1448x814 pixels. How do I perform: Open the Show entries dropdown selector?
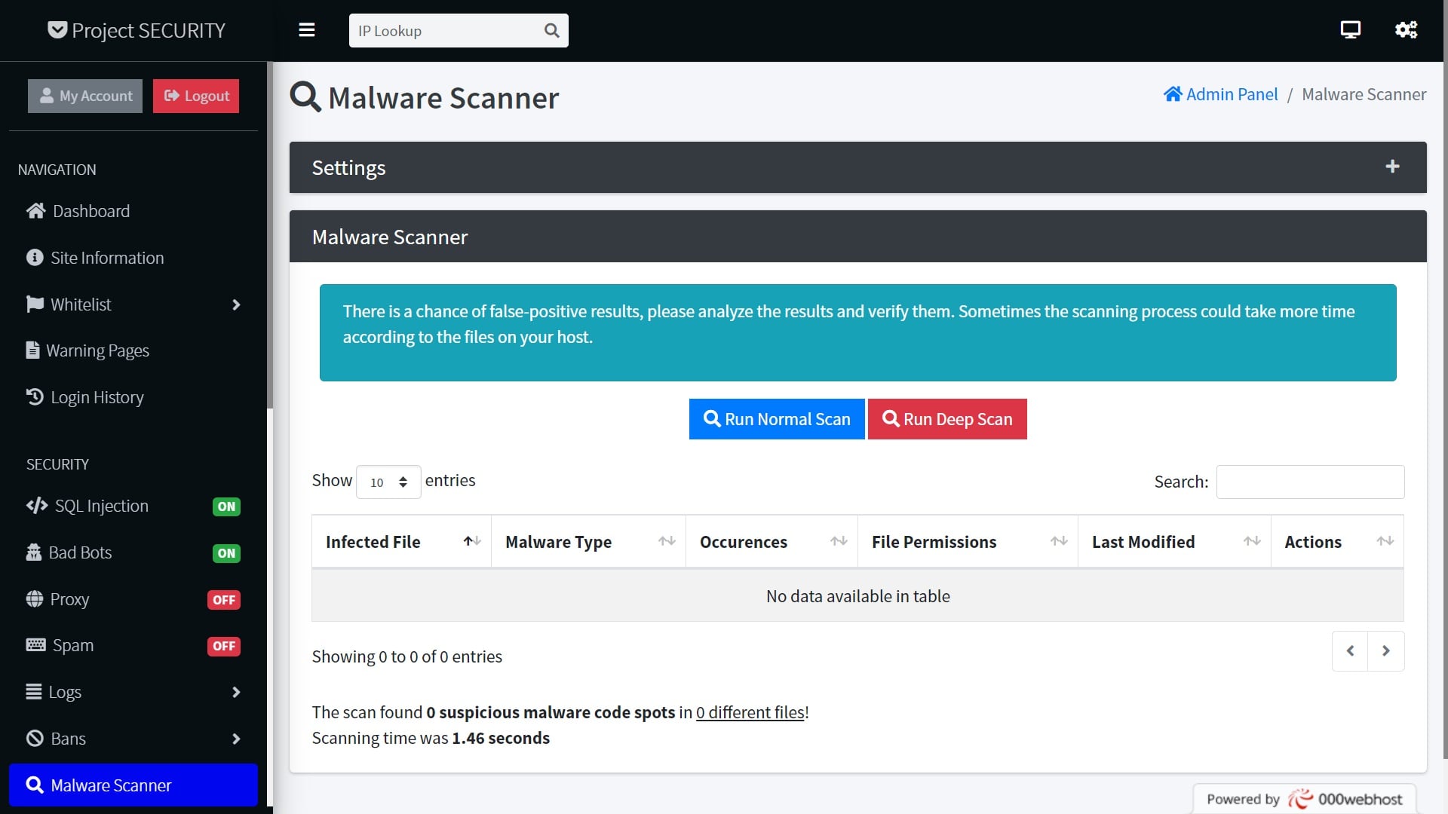pyautogui.click(x=388, y=481)
